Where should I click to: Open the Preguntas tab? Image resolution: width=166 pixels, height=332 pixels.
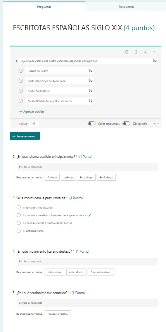(44, 7)
